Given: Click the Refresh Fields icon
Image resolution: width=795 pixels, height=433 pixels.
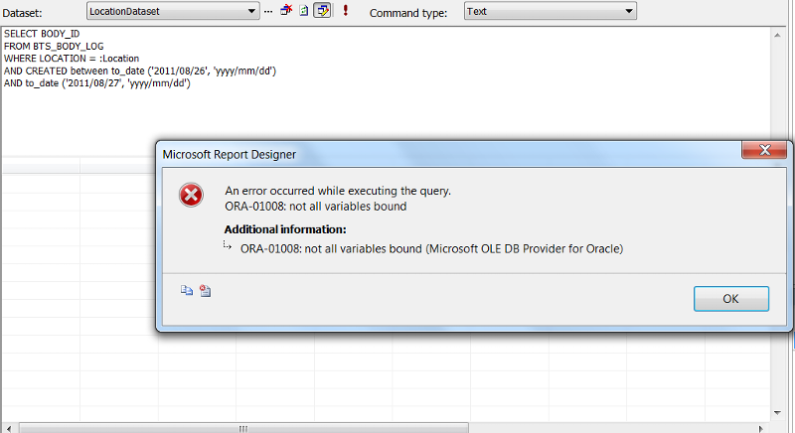Looking at the screenshot, I should click(304, 10).
